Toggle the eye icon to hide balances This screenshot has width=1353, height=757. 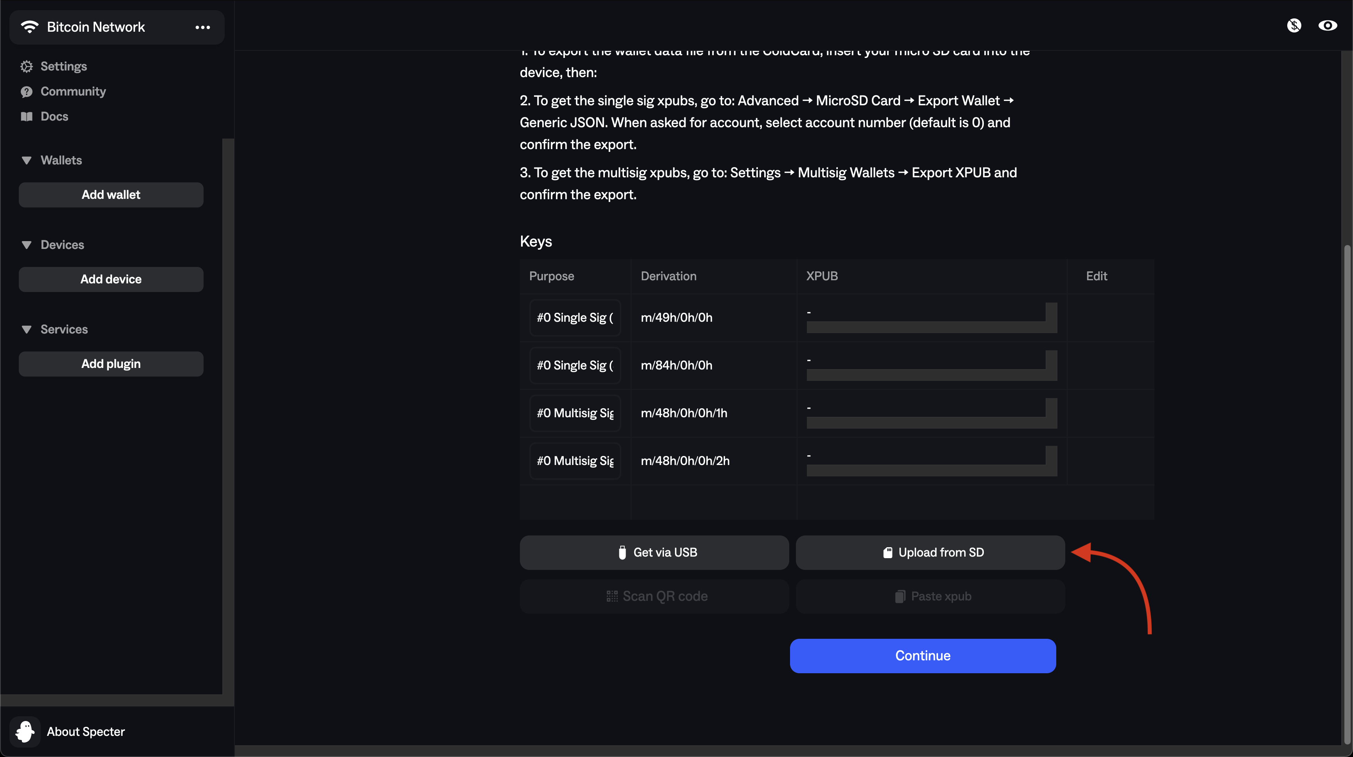pyautogui.click(x=1327, y=25)
